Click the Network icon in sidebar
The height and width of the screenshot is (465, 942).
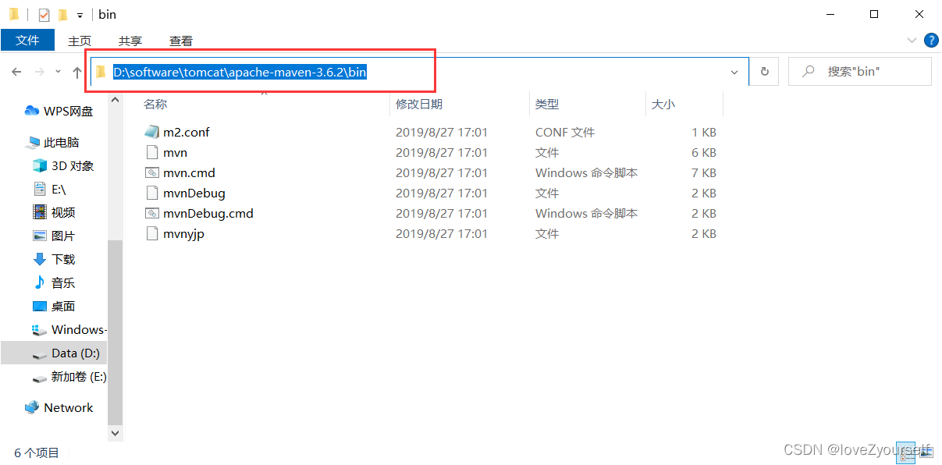(x=32, y=407)
